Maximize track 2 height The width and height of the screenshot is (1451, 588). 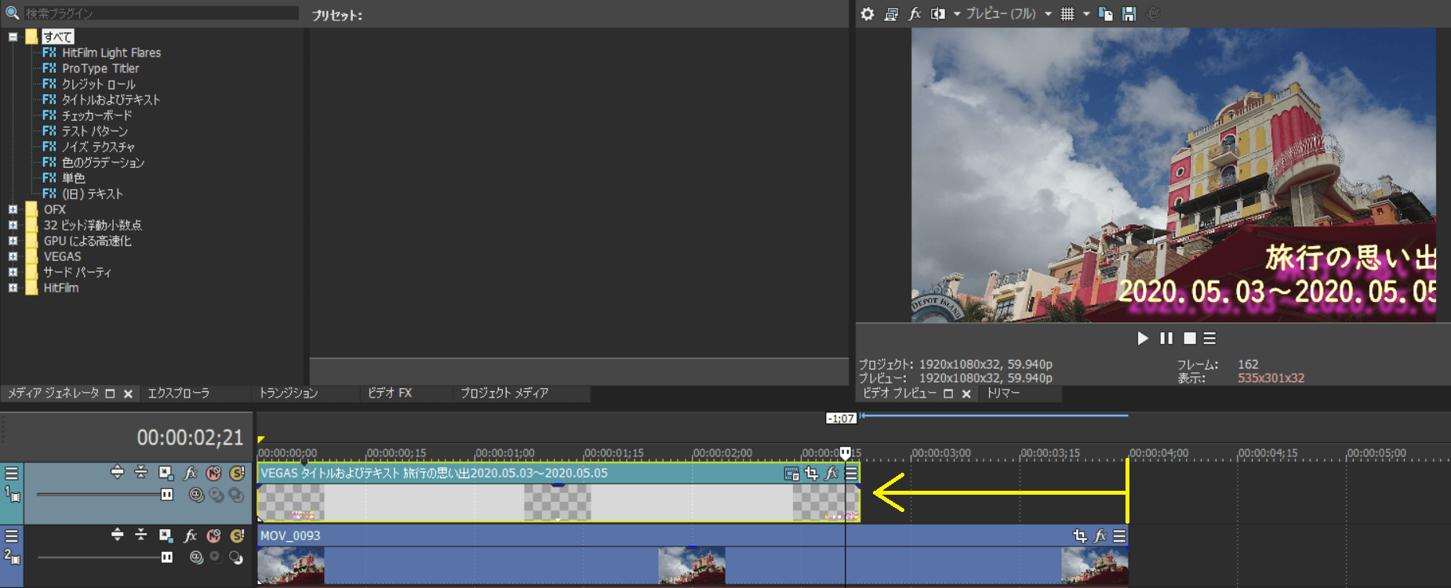tap(117, 535)
